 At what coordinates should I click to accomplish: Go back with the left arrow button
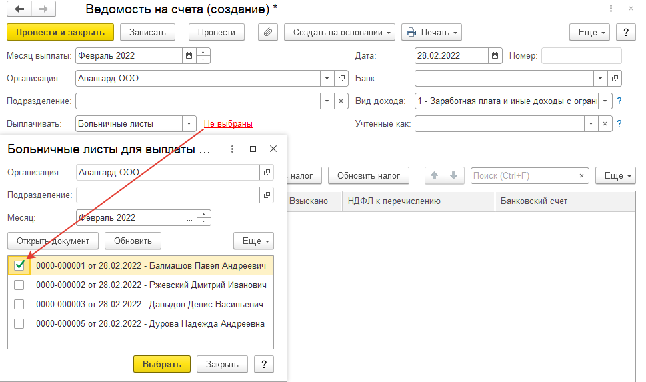click(19, 9)
